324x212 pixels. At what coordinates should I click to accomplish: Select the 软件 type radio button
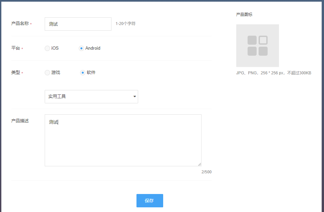click(82, 72)
